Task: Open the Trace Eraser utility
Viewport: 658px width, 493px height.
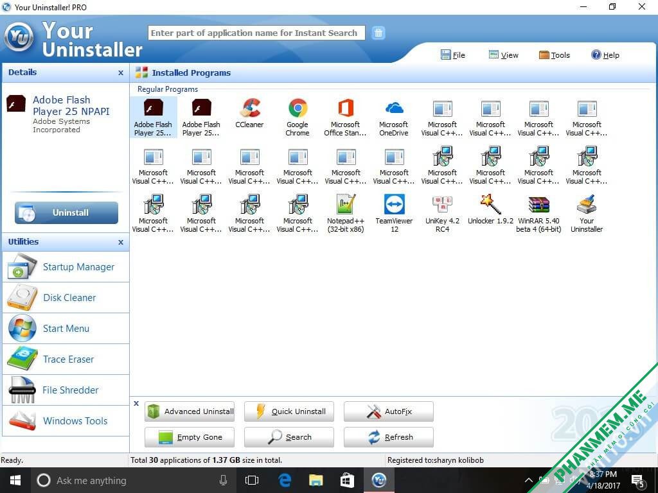Action: [66, 359]
